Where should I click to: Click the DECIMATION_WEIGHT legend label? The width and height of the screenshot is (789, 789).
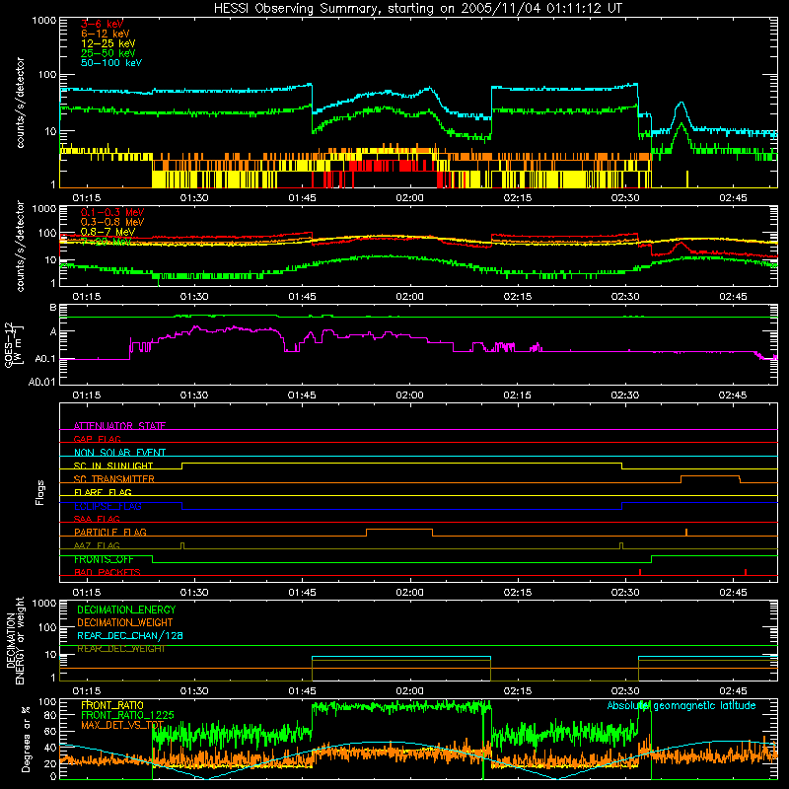125,622
